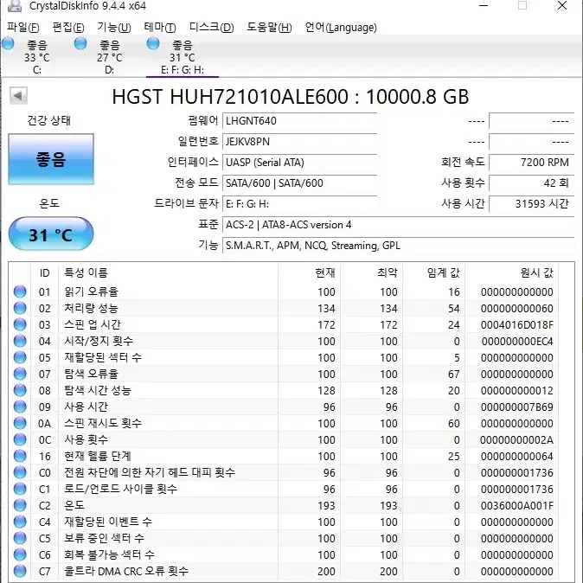Close the CrystalDiskInfo window

[562, 5]
